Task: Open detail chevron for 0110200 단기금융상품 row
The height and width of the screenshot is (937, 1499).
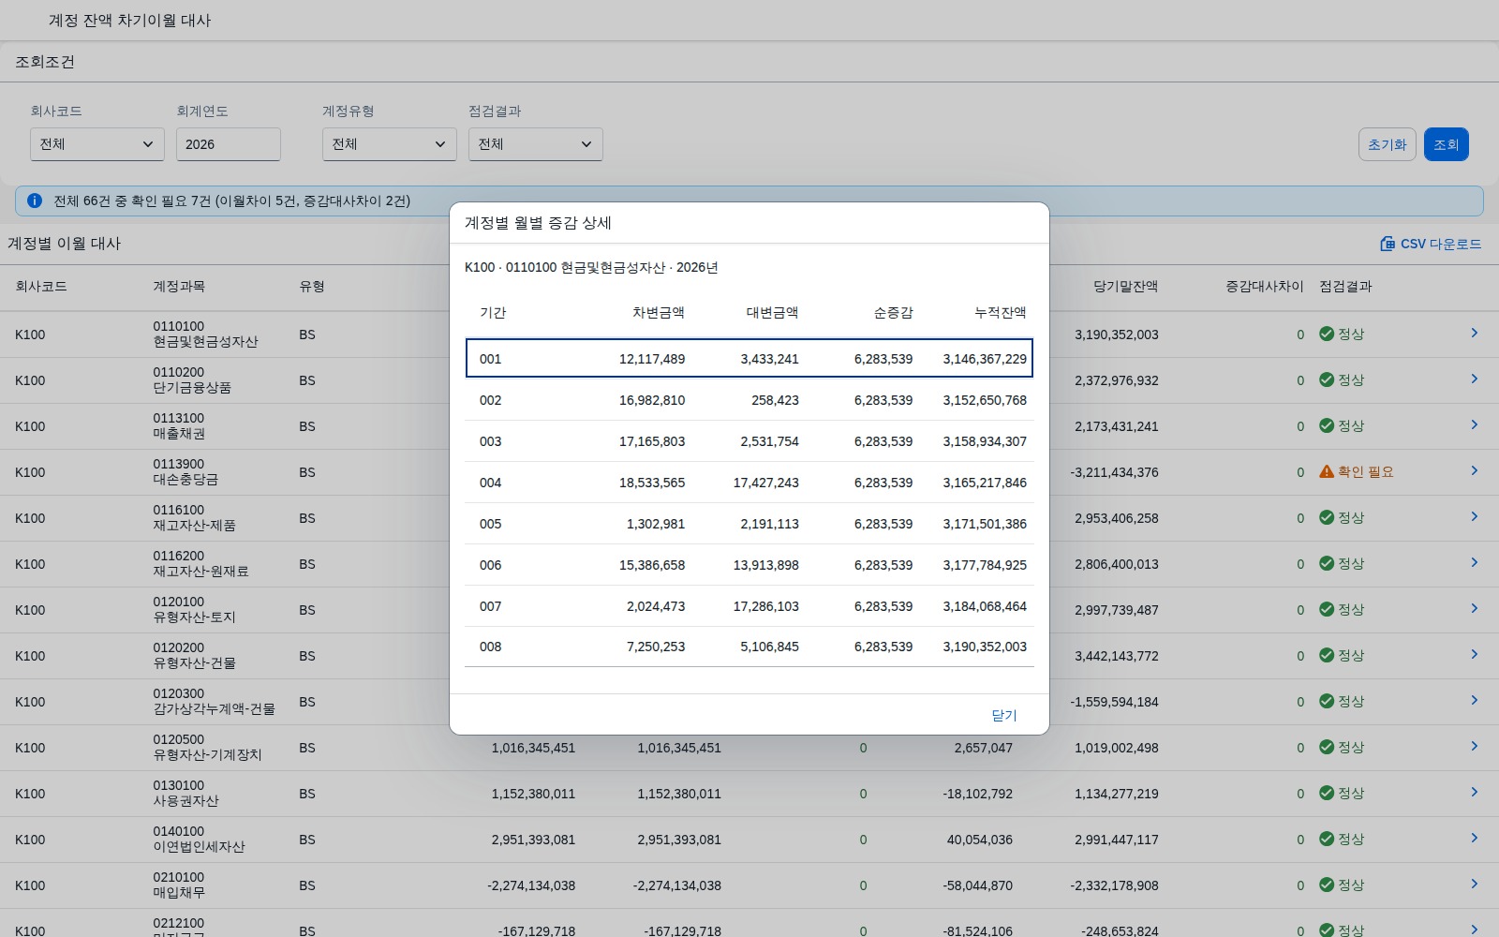Action: point(1474,379)
